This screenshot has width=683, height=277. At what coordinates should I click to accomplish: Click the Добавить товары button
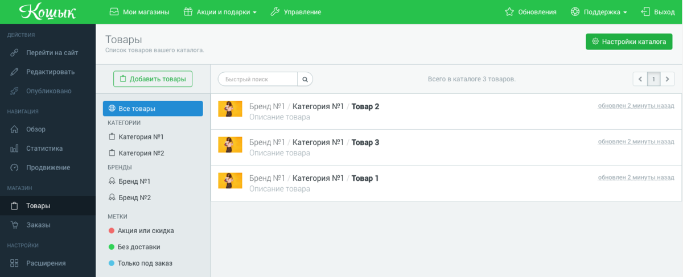click(x=153, y=79)
